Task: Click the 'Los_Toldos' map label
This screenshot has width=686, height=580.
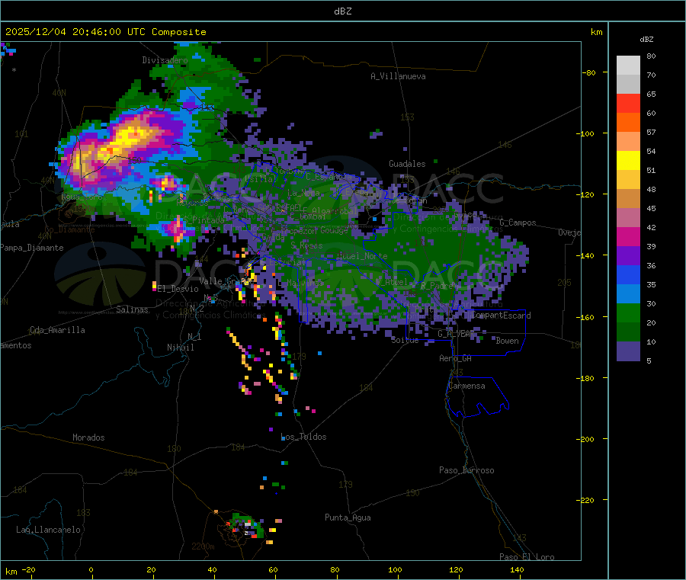Action: (303, 437)
